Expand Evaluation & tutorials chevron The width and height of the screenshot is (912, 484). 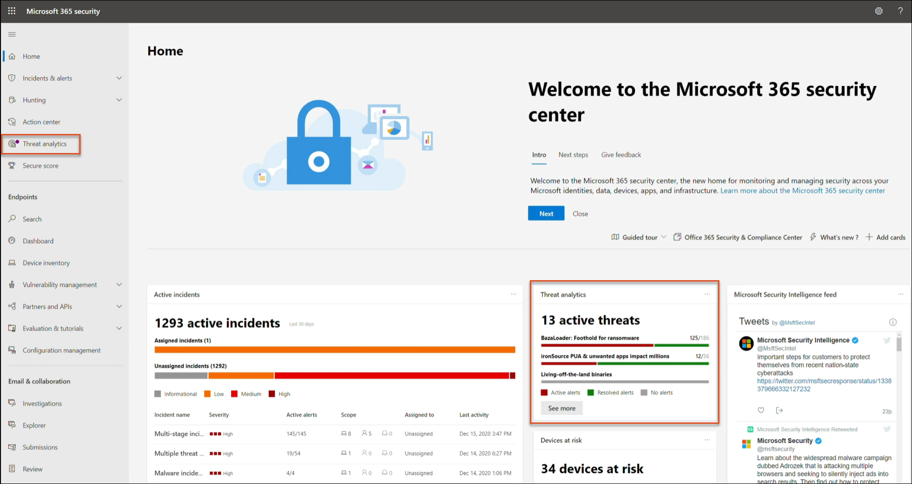(119, 328)
